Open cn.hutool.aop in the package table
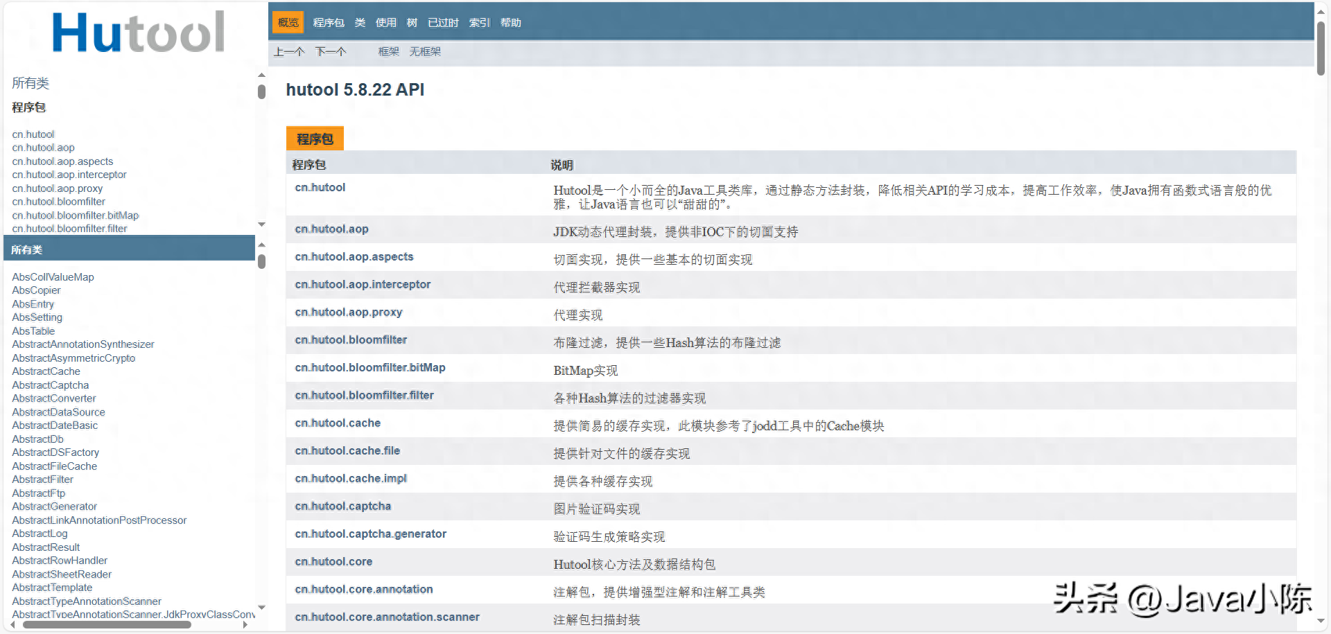 pos(331,229)
